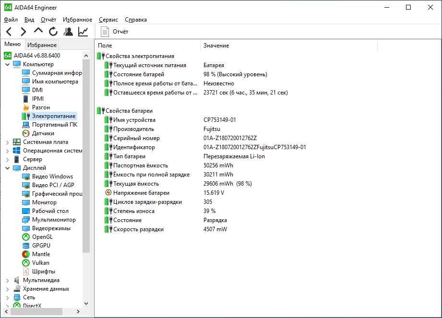The width and height of the screenshot is (442, 318).
Task: Click the Мультимедиа speaker icon
Action: tap(17, 280)
